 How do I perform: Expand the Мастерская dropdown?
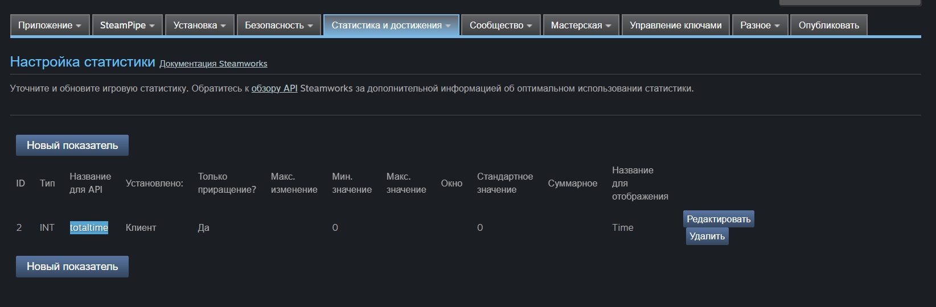pyautogui.click(x=581, y=25)
